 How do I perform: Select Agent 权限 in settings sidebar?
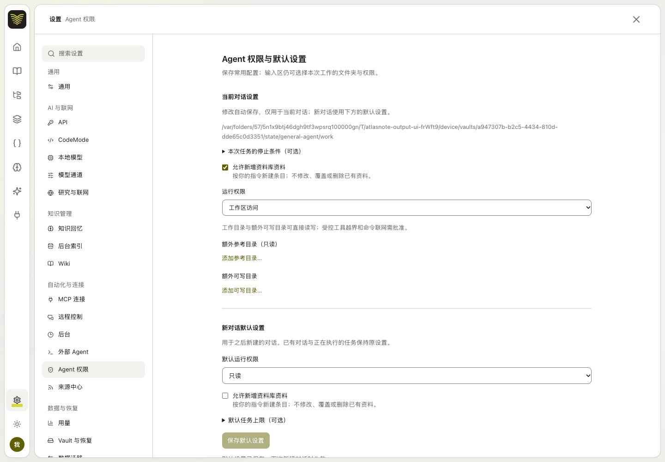[93, 370]
